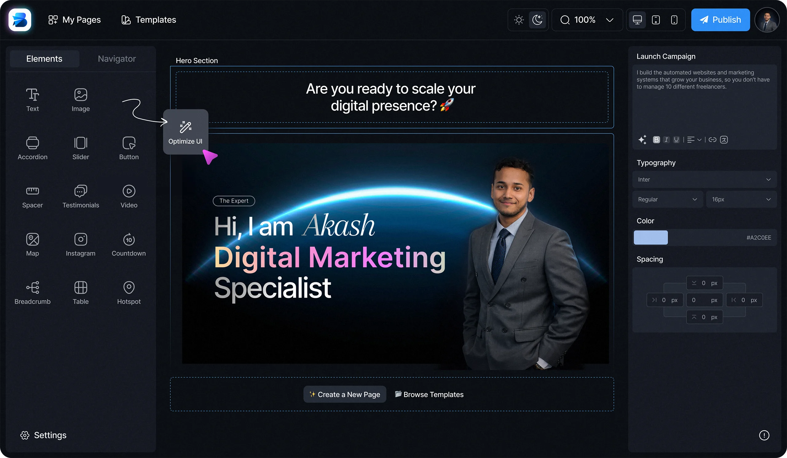Switch preview to mobile device view

(x=674, y=20)
